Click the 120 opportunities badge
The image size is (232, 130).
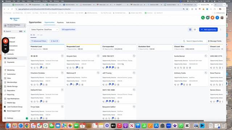point(69,30)
